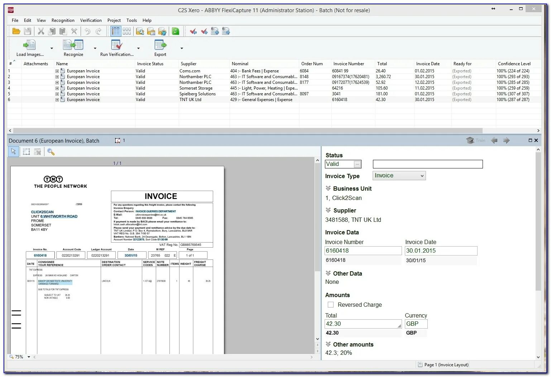
Task: Toggle the Reversed Charge checkbox
Action: tap(331, 305)
